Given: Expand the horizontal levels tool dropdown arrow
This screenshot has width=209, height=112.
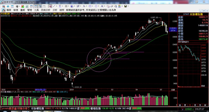Looking at the screenshot, I should (x=62, y=6).
